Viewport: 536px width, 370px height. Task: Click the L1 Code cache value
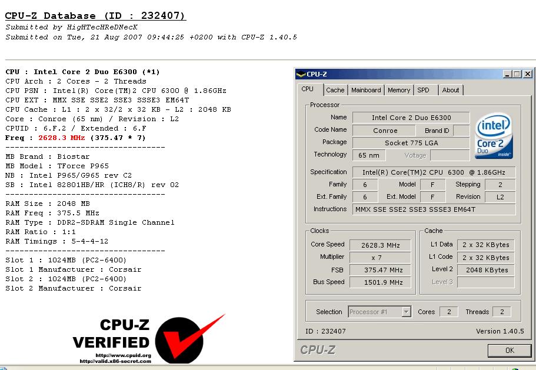tap(486, 258)
